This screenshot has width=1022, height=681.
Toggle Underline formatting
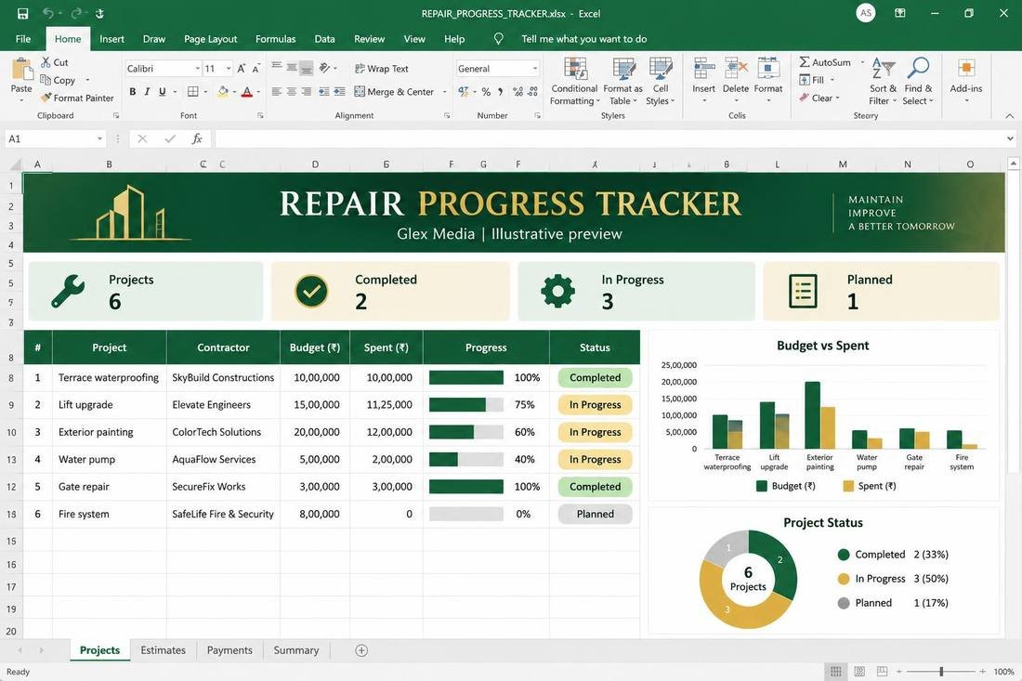point(163,92)
